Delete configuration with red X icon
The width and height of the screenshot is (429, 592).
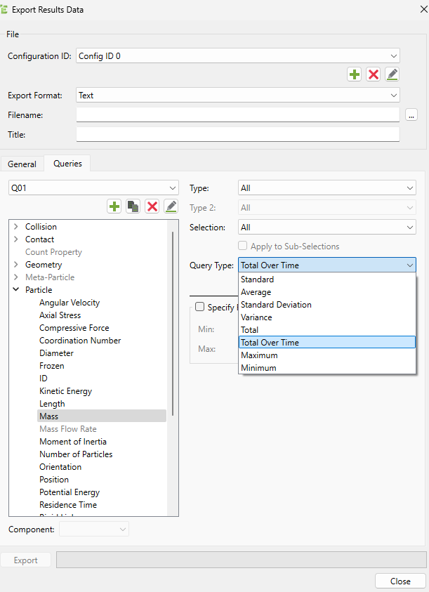click(x=373, y=74)
